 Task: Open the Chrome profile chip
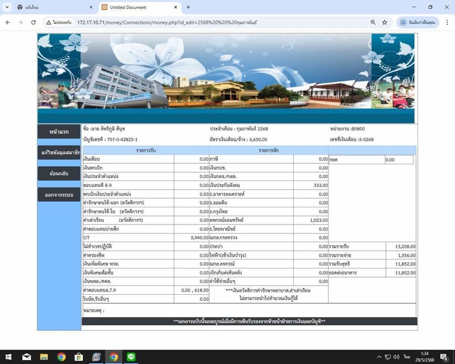coord(418,22)
